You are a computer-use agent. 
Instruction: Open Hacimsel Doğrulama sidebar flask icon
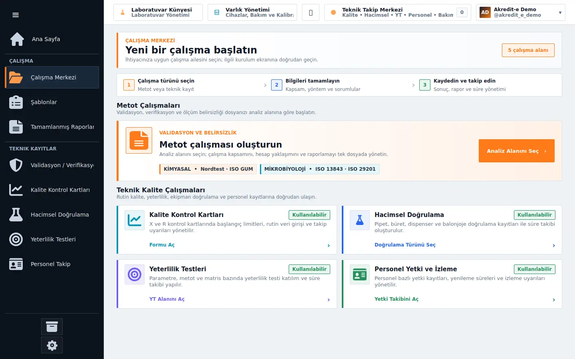[x=16, y=215]
